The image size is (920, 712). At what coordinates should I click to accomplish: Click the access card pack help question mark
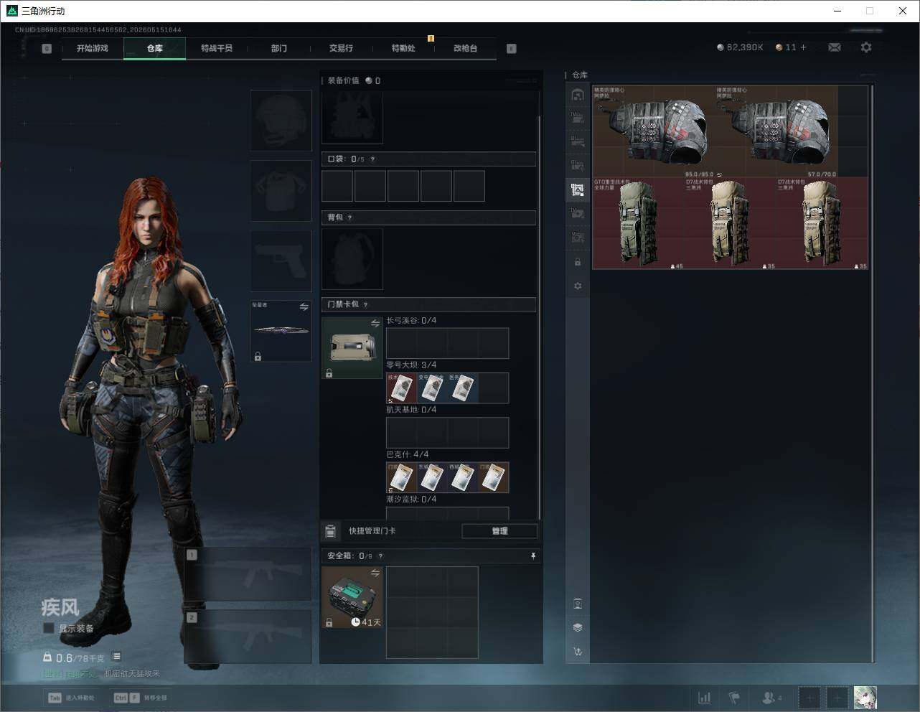click(366, 304)
